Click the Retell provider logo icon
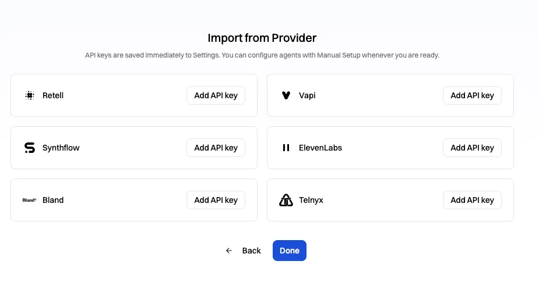Screen dimensions: 539x293 click(30, 95)
